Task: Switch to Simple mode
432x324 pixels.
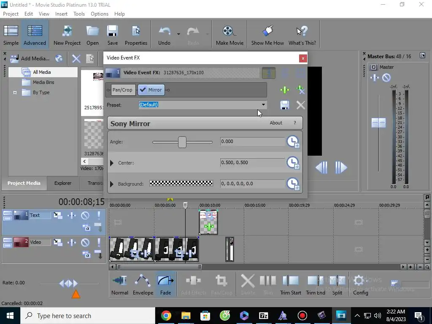Action: pos(11,35)
